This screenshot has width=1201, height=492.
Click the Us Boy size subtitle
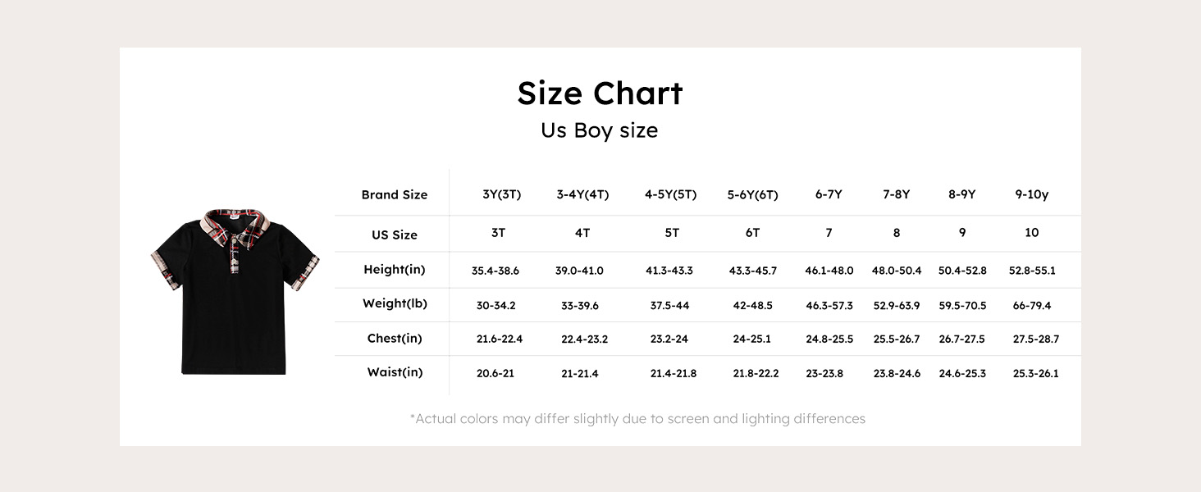[599, 130]
